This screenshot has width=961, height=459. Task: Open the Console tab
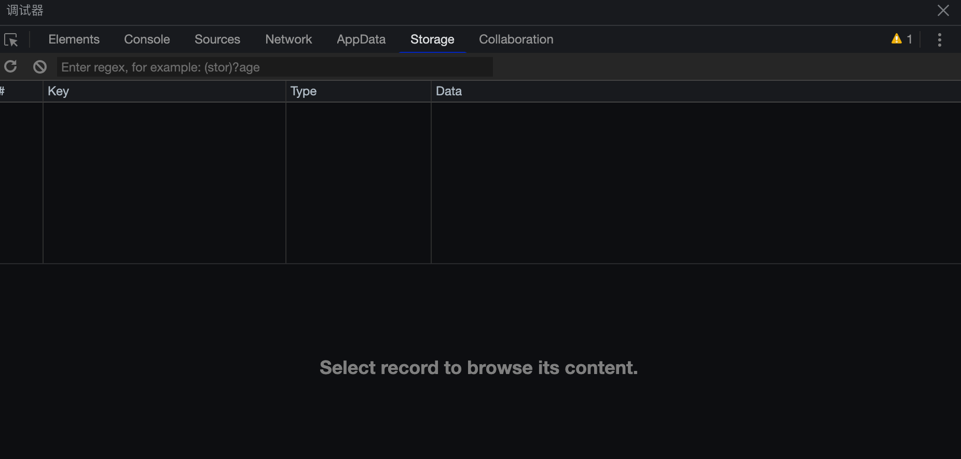click(x=147, y=39)
